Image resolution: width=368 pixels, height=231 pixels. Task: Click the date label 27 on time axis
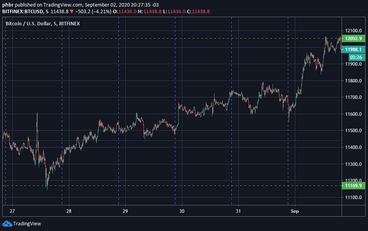pyautogui.click(x=12, y=211)
